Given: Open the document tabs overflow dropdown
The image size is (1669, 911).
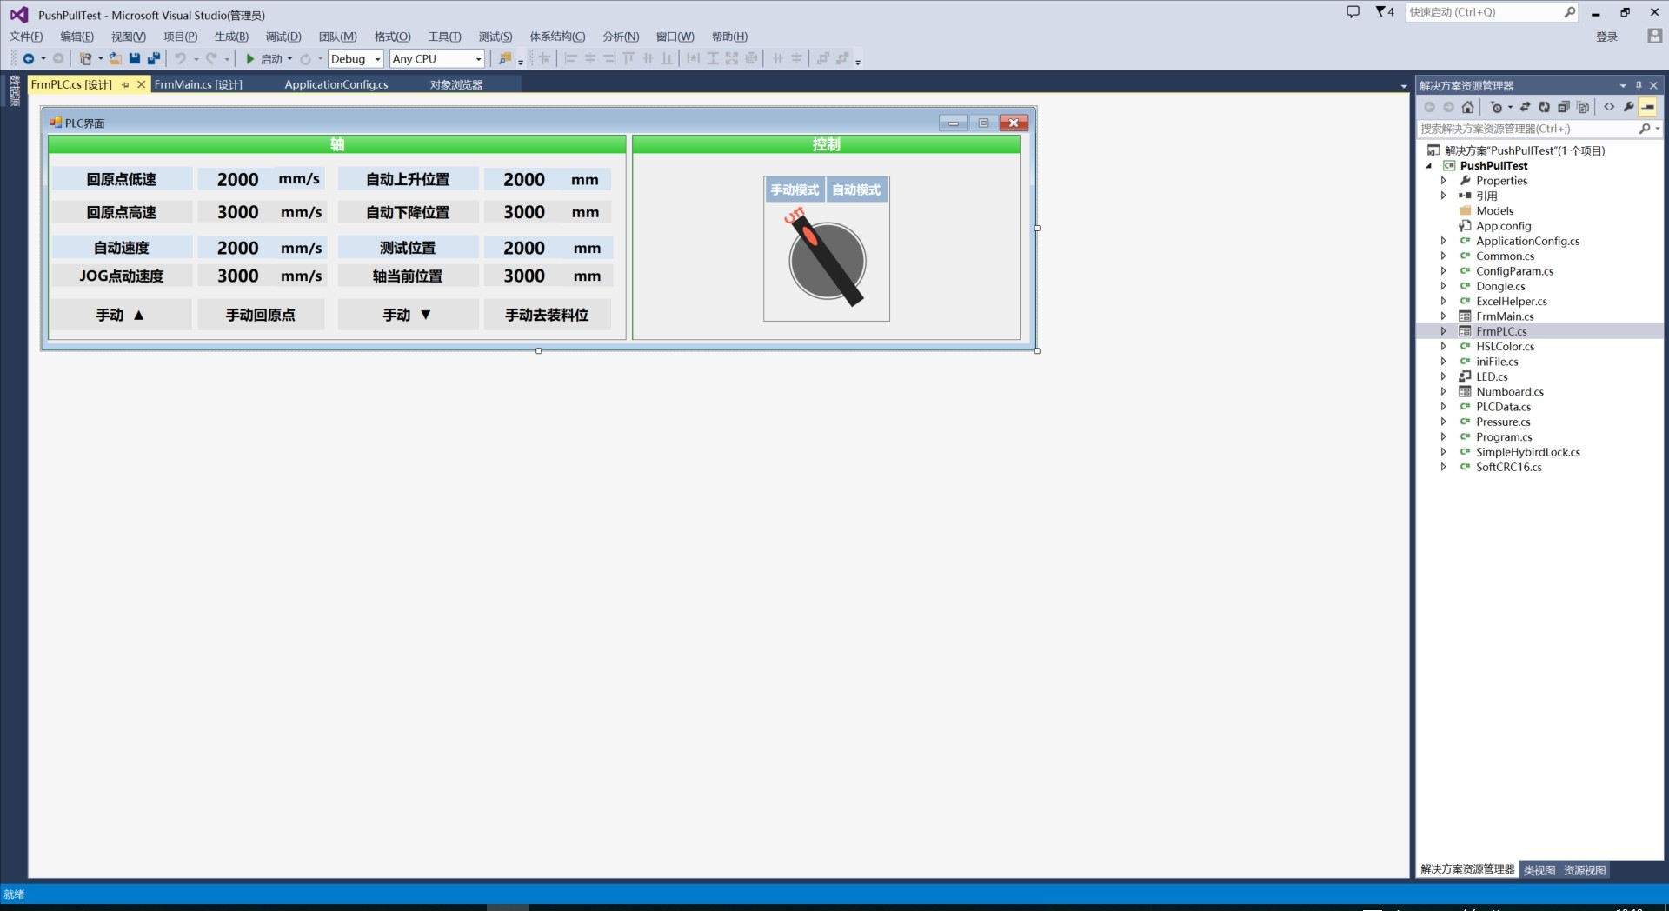Looking at the screenshot, I should click(x=1403, y=86).
